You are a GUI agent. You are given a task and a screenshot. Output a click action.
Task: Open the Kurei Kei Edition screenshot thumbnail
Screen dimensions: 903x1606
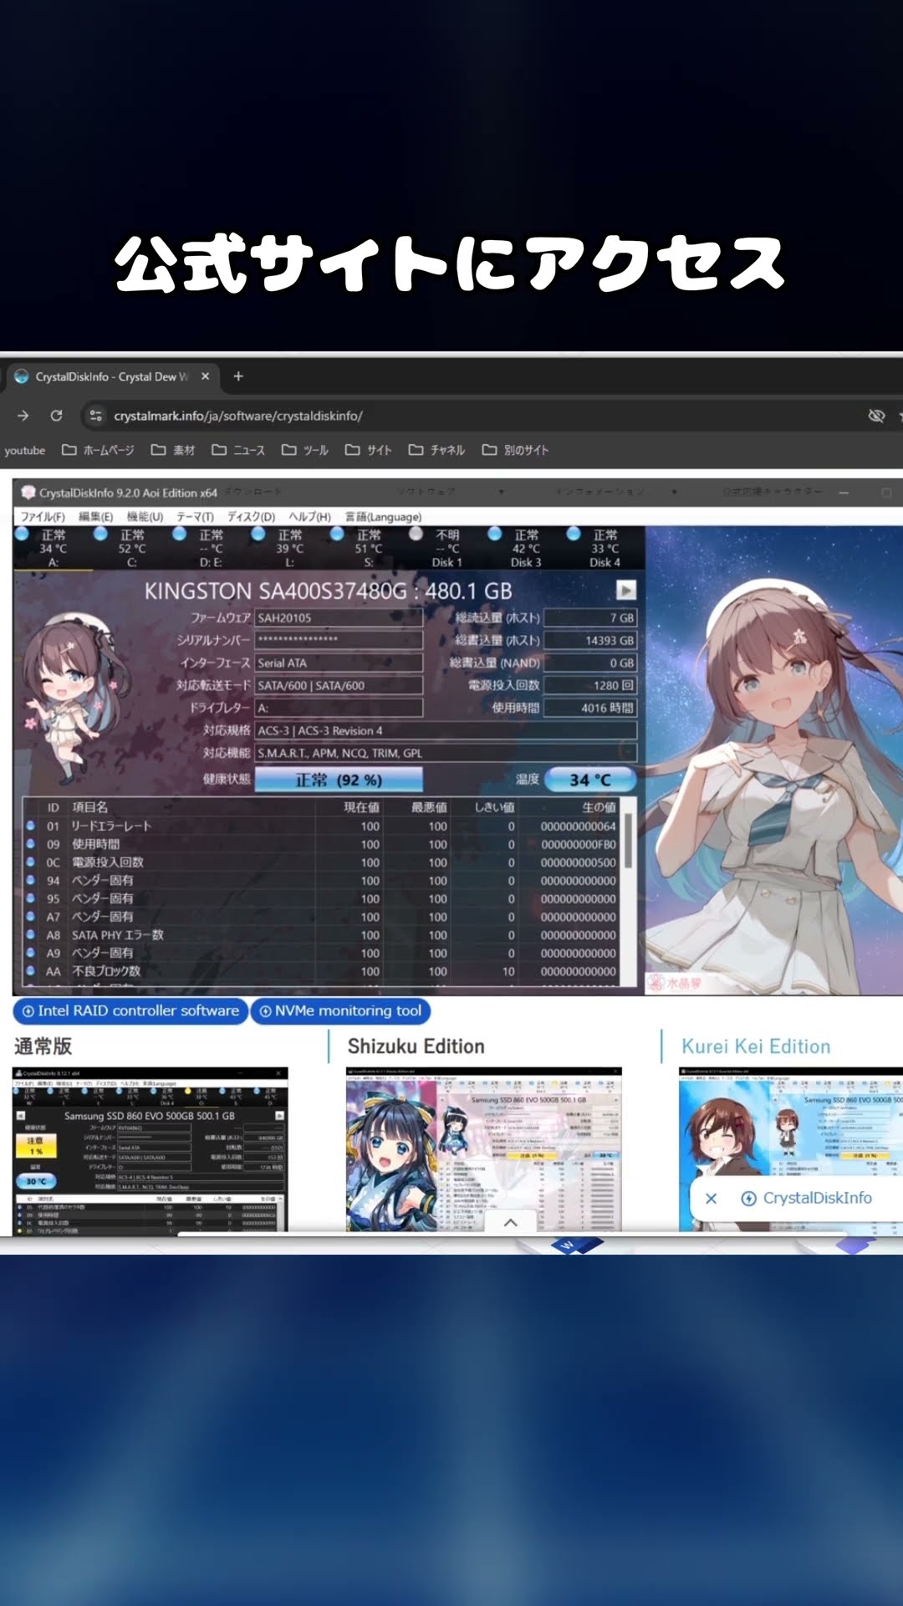pos(791,1149)
